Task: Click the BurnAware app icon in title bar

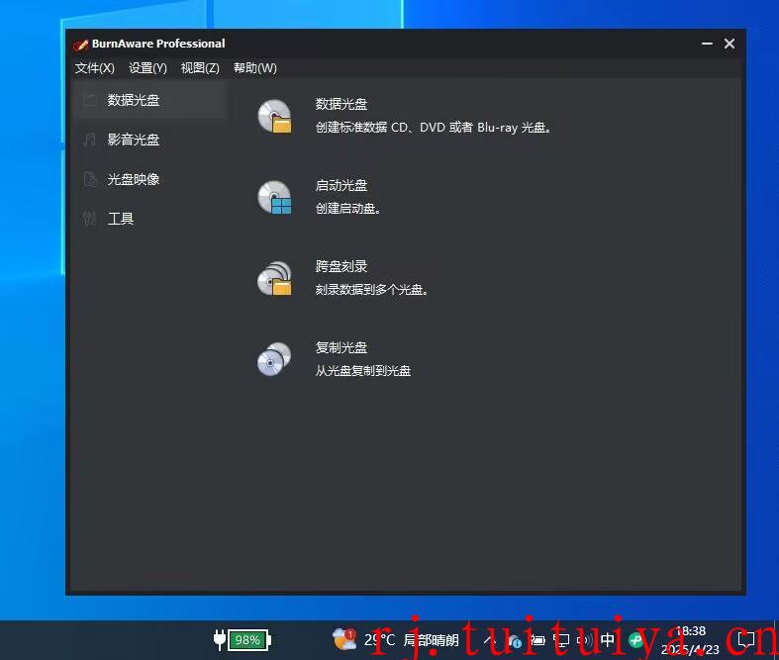Action: [x=80, y=45]
